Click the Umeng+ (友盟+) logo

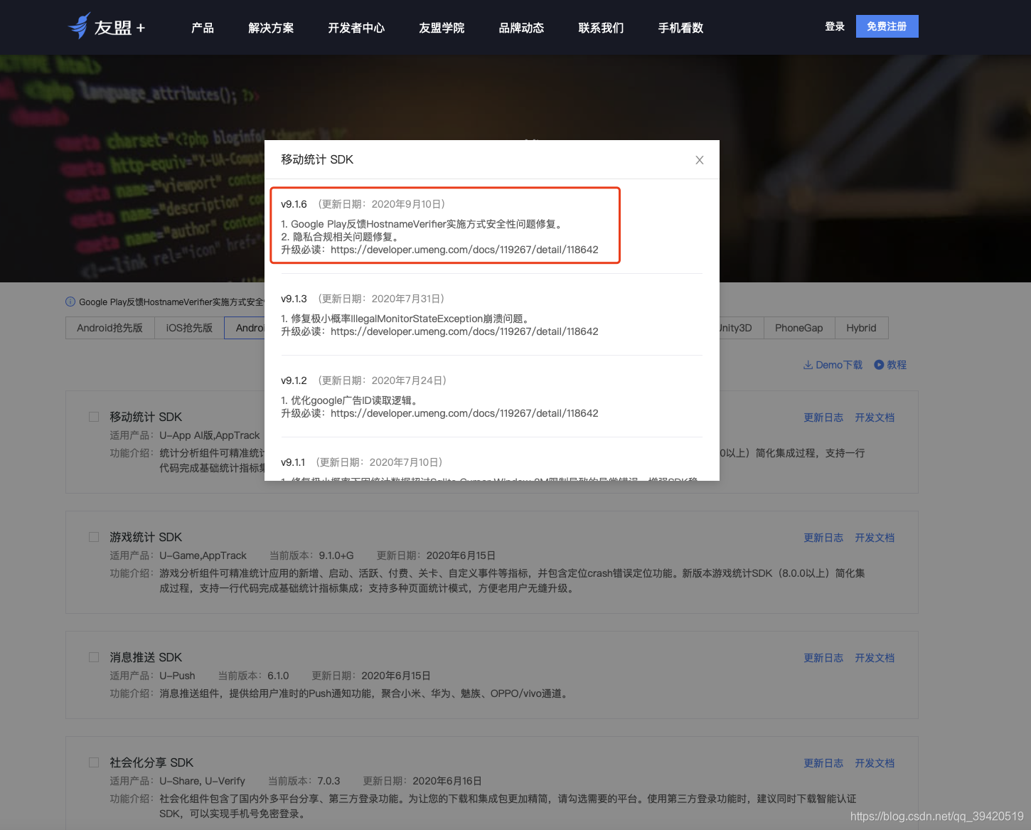point(107,26)
